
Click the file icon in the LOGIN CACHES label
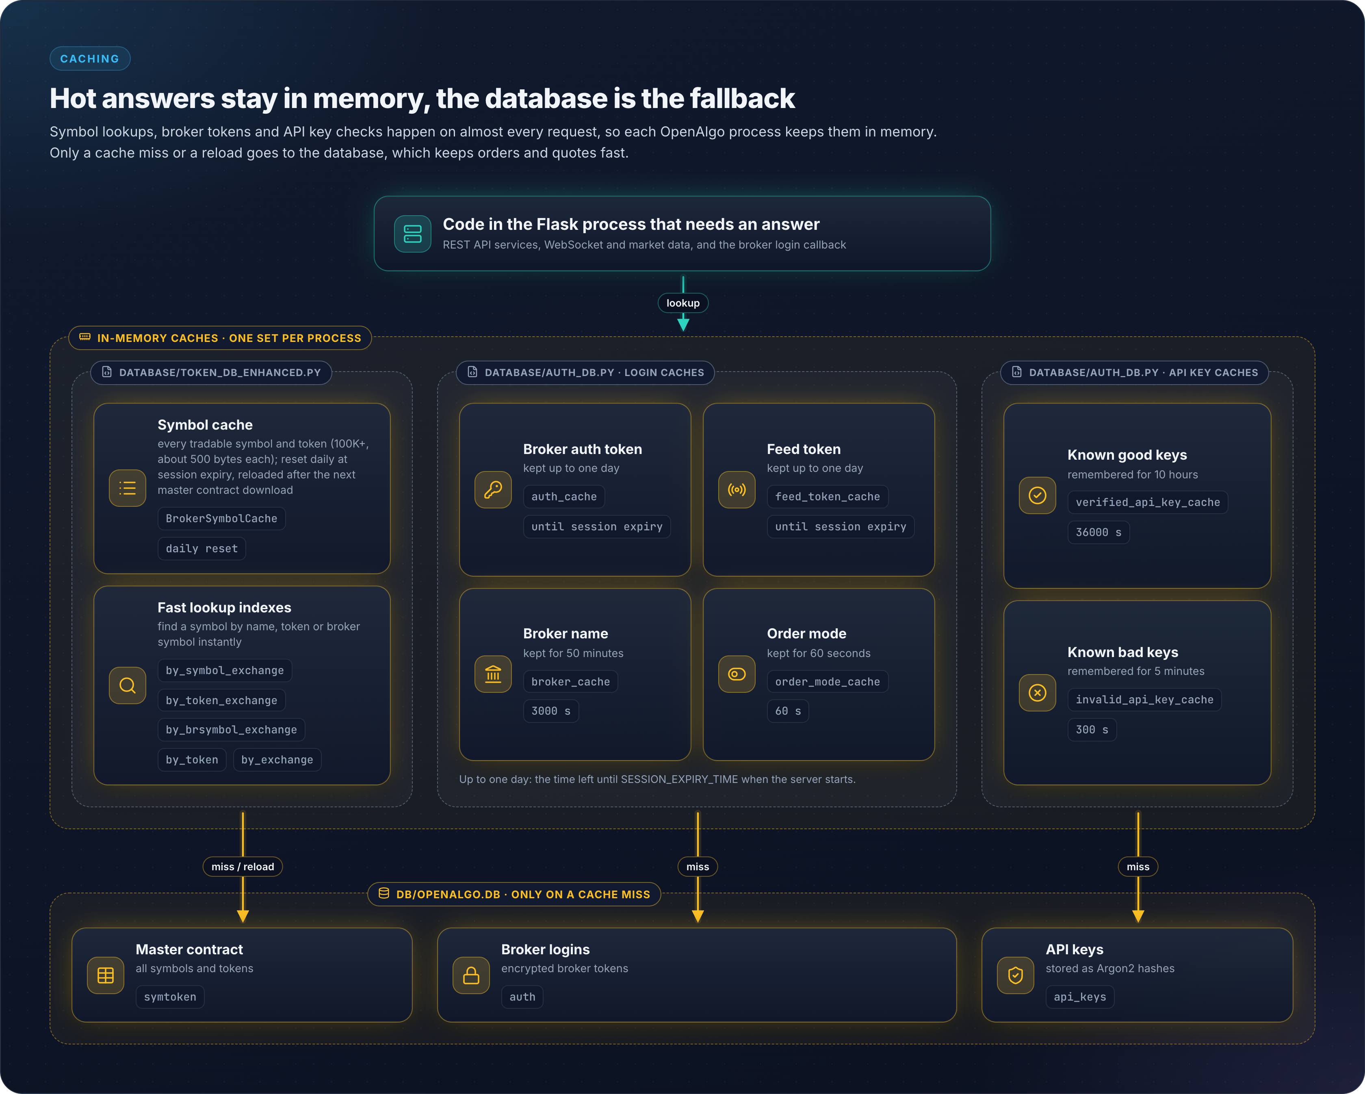(x=472, y=372)
